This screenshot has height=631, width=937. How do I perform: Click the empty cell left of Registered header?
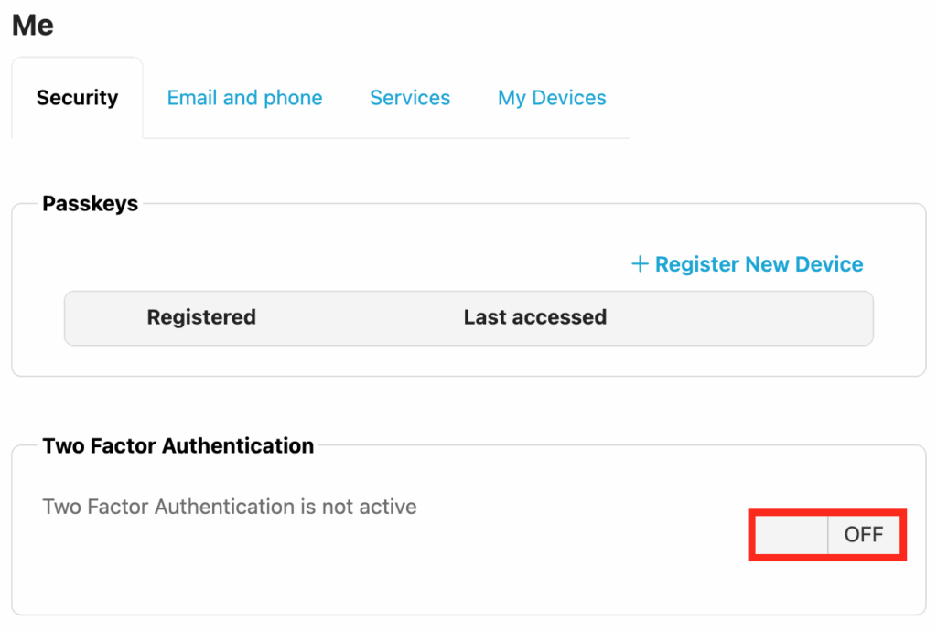pos(101,317)
